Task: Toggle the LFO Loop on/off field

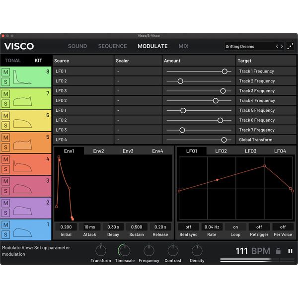Action: (235, 227)
